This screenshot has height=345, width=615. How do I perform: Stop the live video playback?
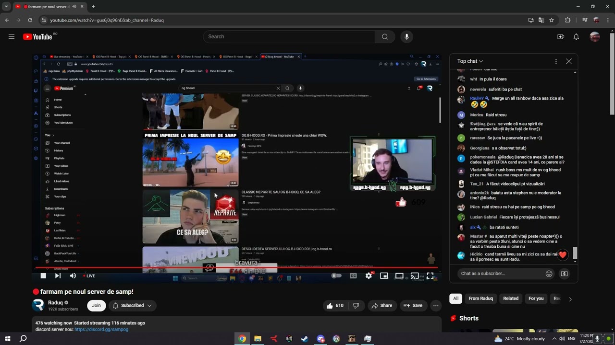coord(43,276)
